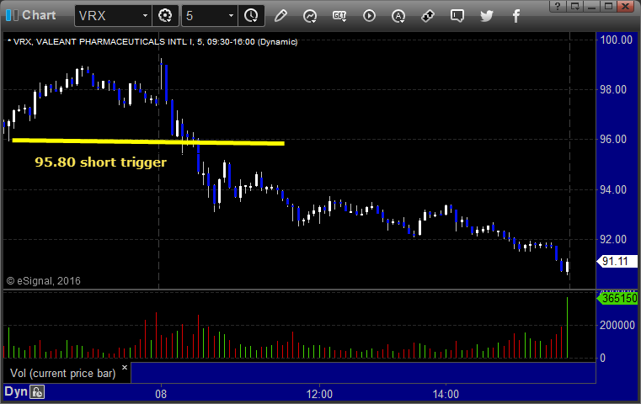
Task: Click the 200000 volume axis label
Action: pyautogui.click(x=617, y=325)
